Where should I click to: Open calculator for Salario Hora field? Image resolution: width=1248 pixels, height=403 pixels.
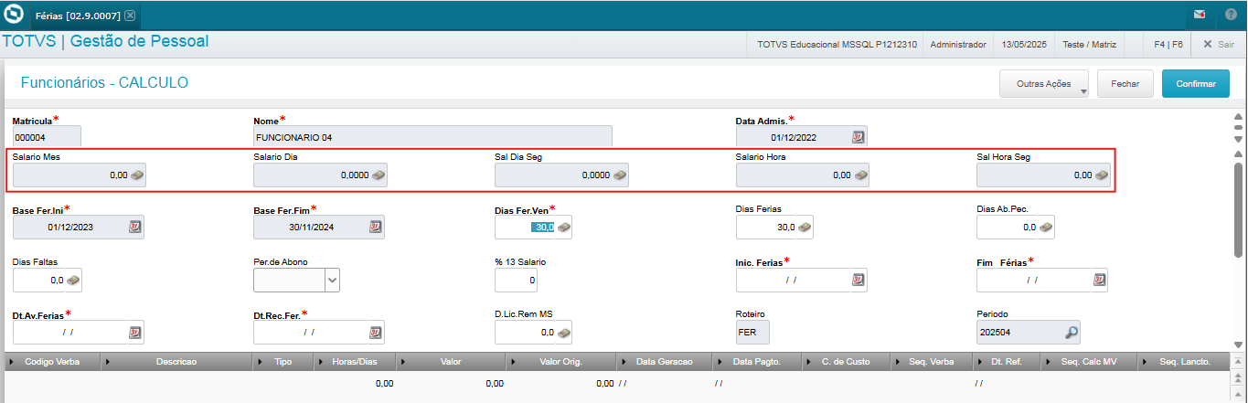tap(860, 175)
